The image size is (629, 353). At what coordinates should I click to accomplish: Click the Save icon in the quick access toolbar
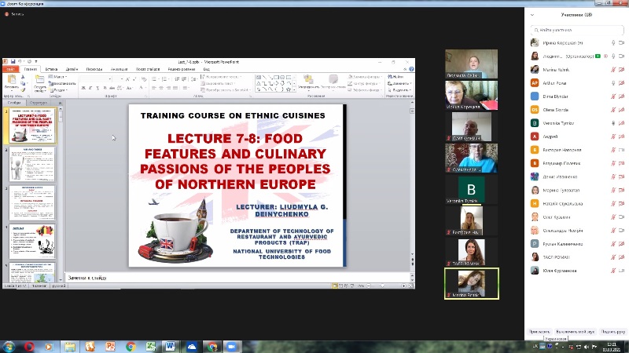coord(13,62)
